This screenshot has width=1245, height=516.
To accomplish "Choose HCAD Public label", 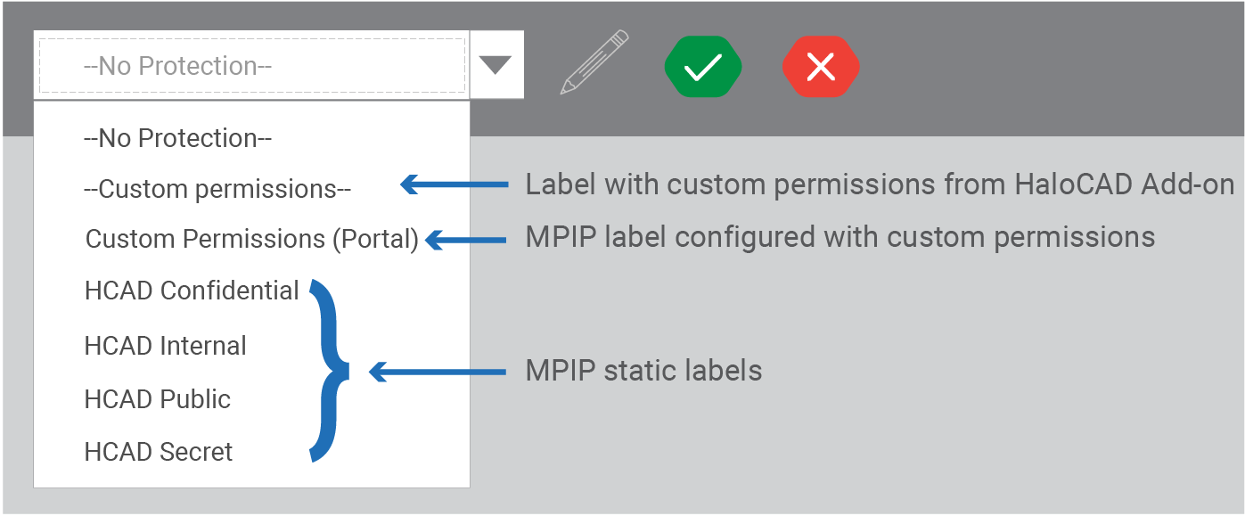I will click(x=157, y=399).
